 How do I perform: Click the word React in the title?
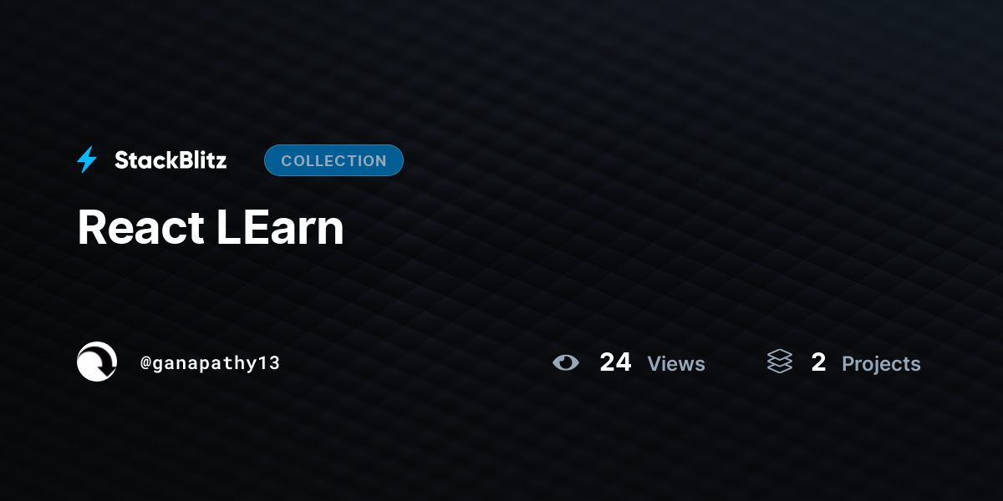coord(140,227)
